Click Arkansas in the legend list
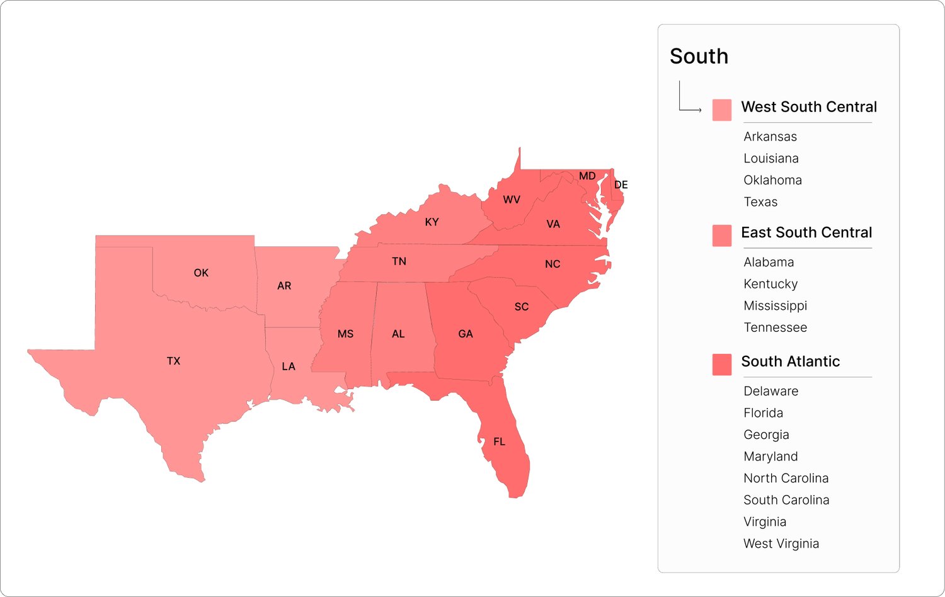 click(x=770, y=137)
